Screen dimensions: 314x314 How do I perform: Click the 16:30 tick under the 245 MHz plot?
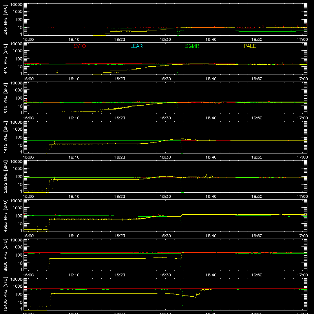point(165,40)
